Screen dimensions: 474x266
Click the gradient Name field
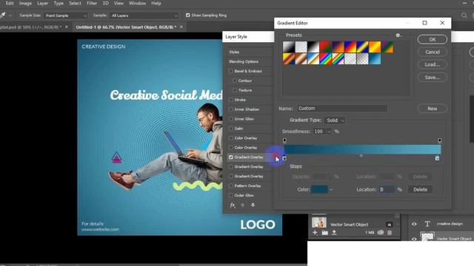point(342,109)
